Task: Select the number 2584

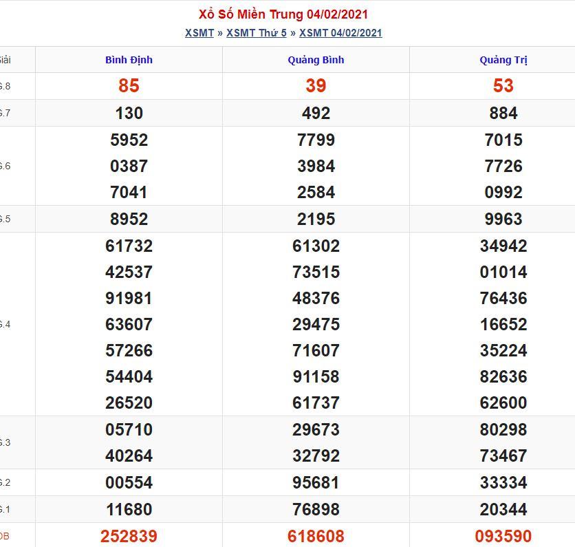Action: (316, 192)
